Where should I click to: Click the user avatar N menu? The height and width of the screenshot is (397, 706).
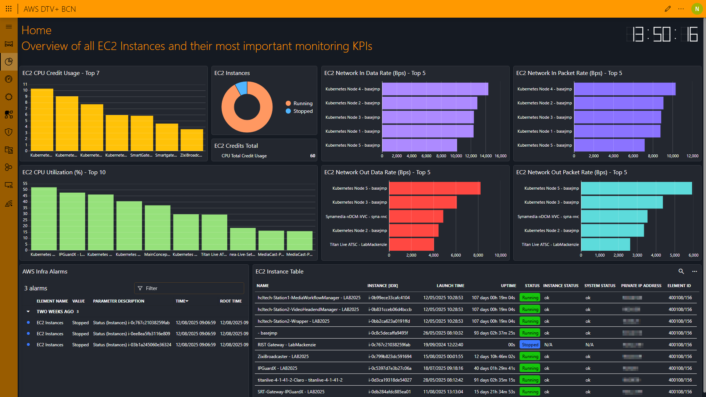point(697,9)
